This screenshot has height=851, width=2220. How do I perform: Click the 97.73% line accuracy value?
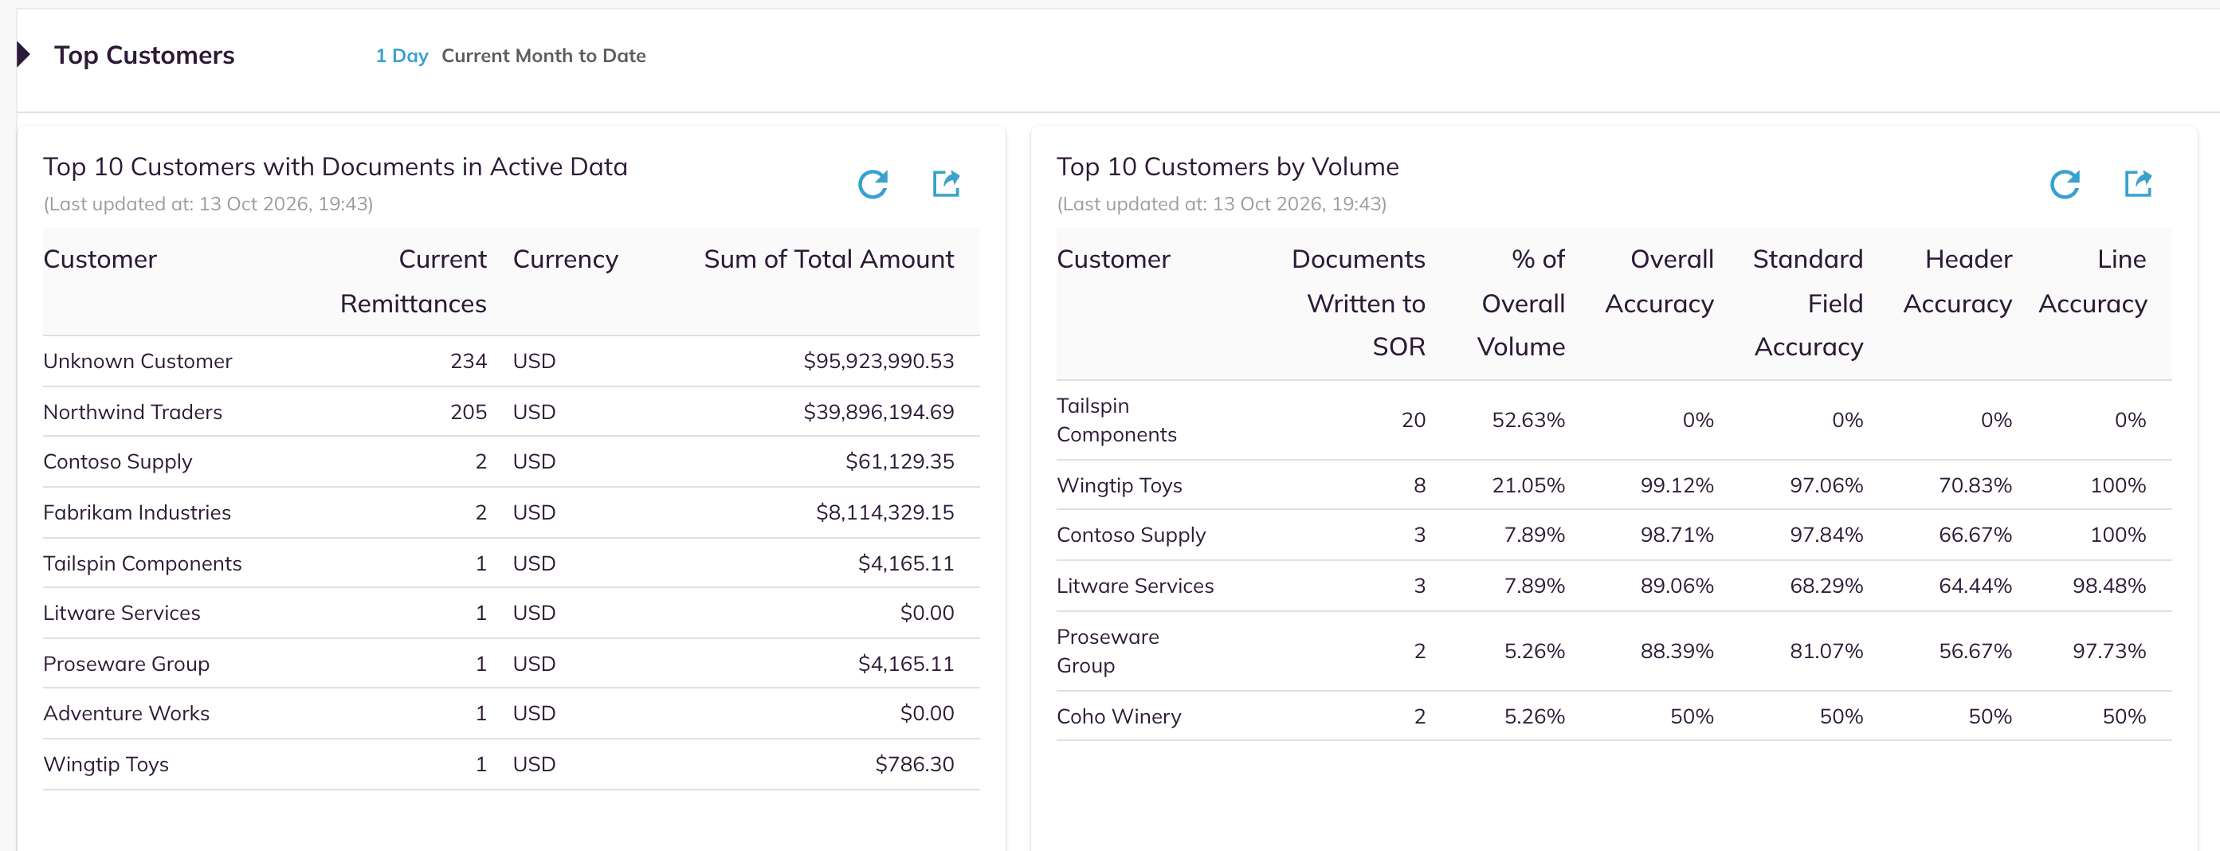tap(2108, 652)
